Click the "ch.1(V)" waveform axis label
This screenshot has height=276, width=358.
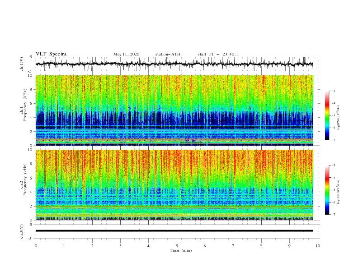[x=22, y=64]
